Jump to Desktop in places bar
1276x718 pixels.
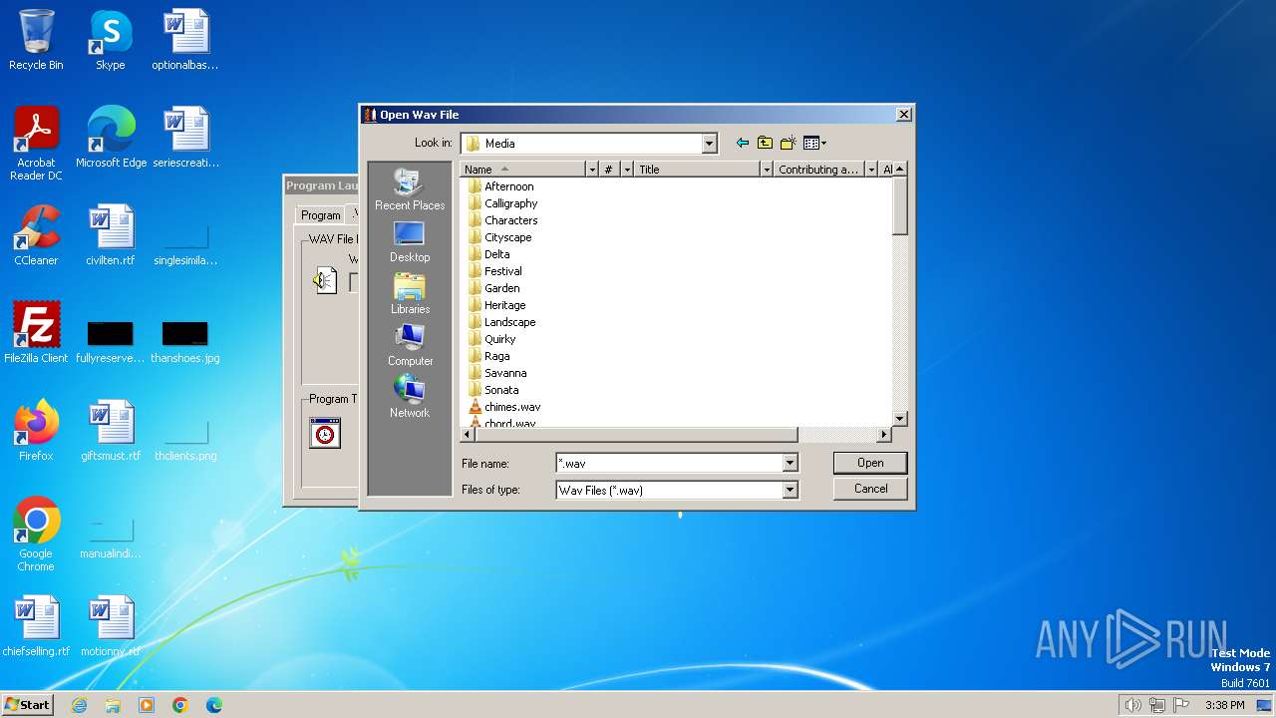[410, 241]
